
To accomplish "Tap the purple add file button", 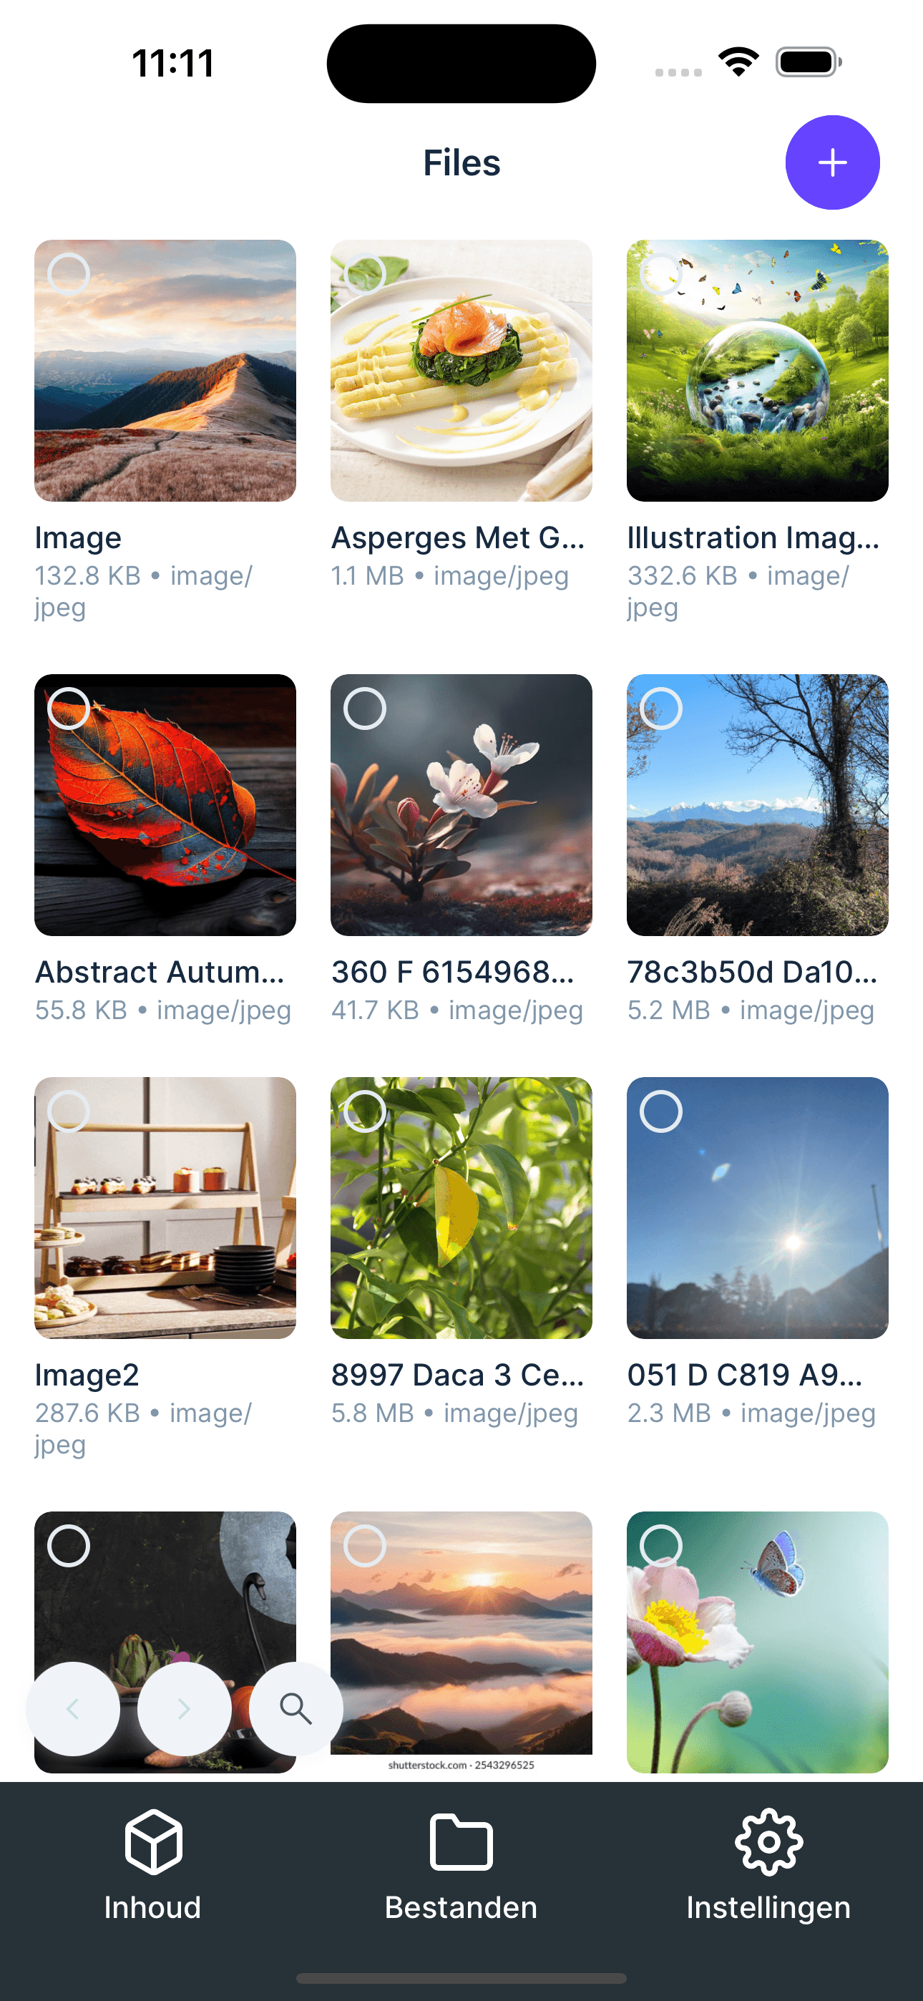I will 832,162.
